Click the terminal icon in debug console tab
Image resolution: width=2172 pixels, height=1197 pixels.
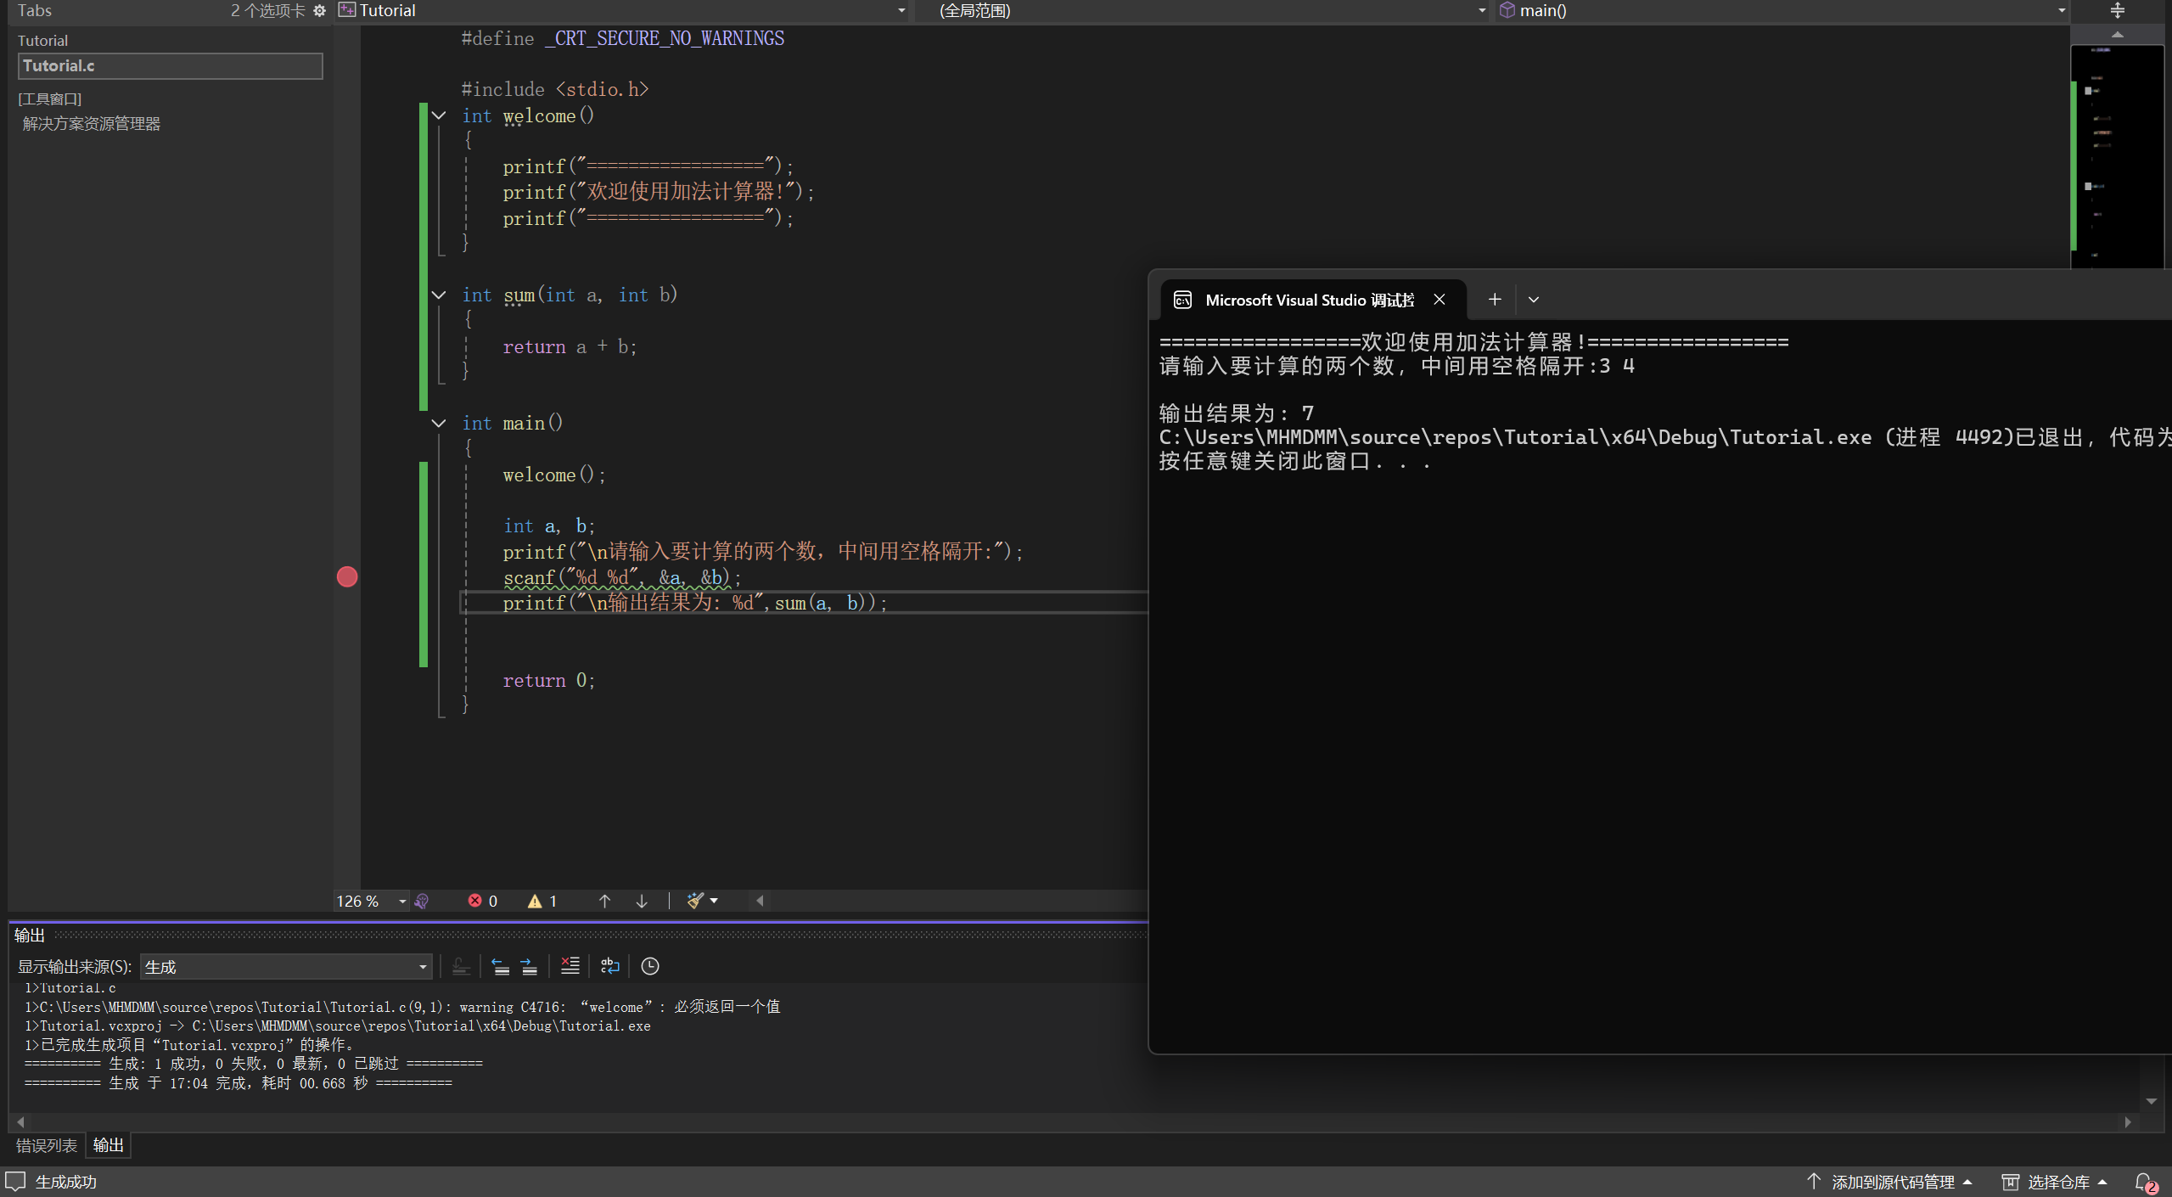(1182, 300)
